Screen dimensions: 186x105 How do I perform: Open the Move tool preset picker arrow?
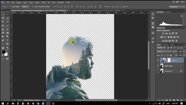pyautogui.click(x=7, y=7)
